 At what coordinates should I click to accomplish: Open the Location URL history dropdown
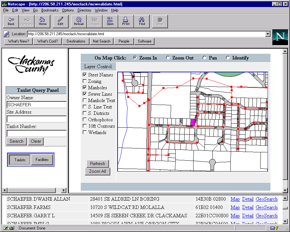tap(268, 34)
